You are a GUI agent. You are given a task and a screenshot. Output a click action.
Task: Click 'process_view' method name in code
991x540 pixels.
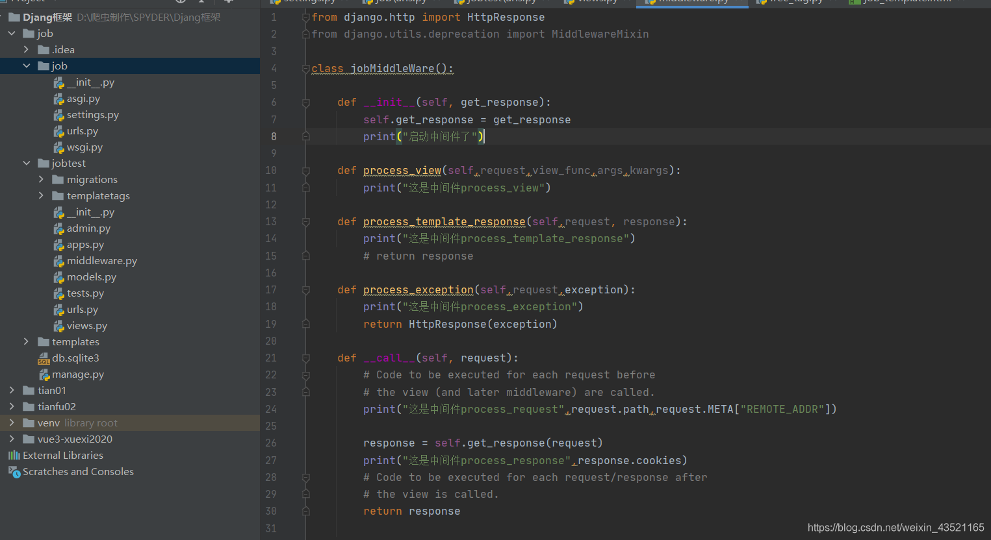tap(402, 170)
